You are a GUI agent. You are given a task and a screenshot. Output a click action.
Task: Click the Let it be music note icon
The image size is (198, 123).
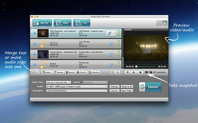click(43, 44)
